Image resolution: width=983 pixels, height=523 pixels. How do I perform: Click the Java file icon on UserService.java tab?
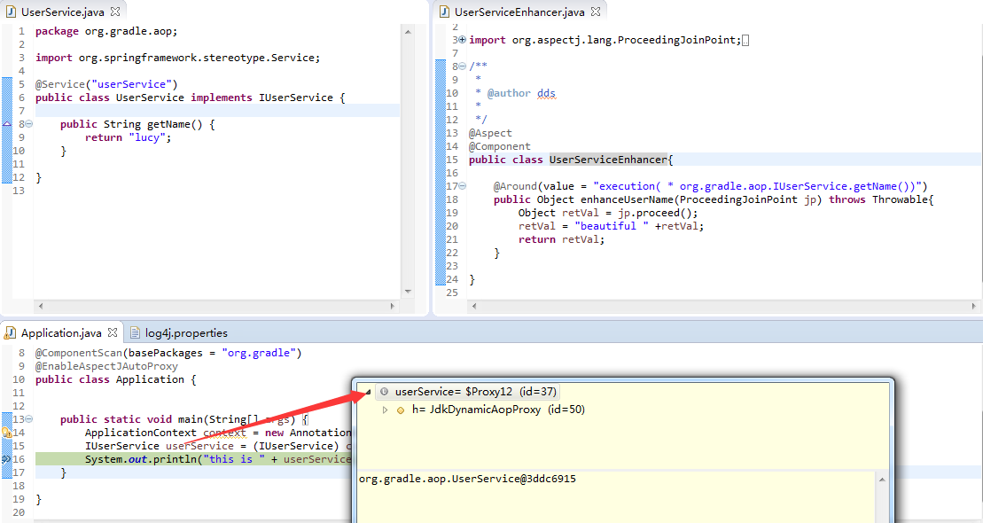click(12, 12)
